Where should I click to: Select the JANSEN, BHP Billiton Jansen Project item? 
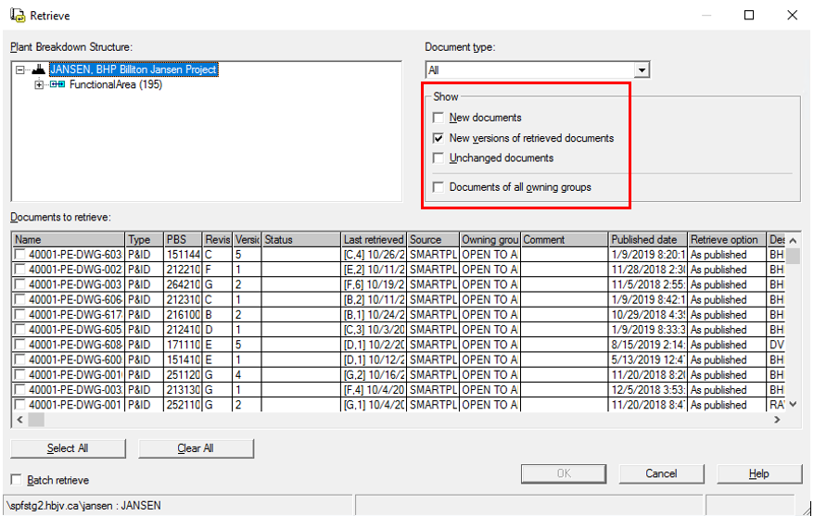pyautogui.click(x=134, y=69)
